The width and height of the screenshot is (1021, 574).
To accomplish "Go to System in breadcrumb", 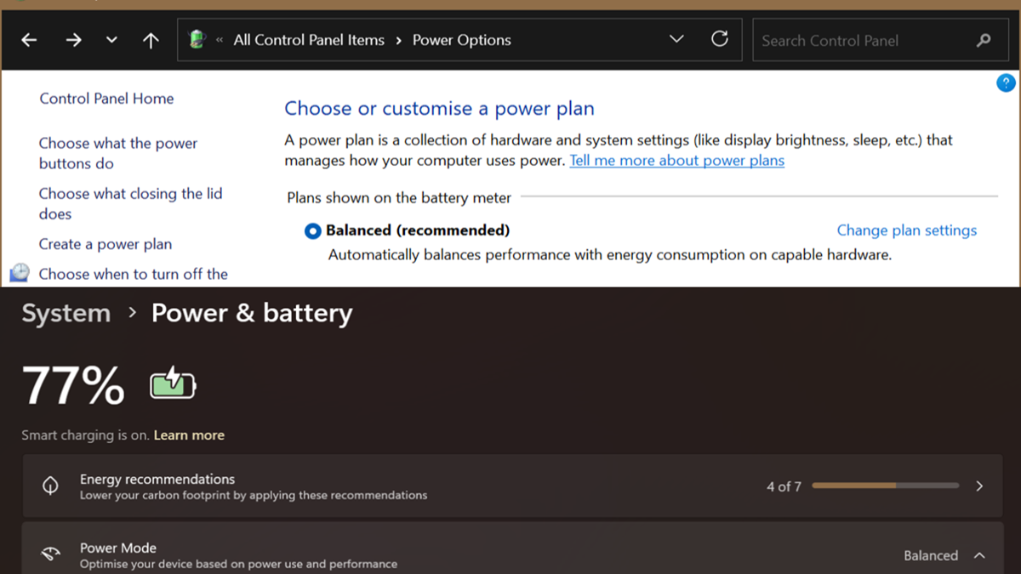I will coord(66,313).
